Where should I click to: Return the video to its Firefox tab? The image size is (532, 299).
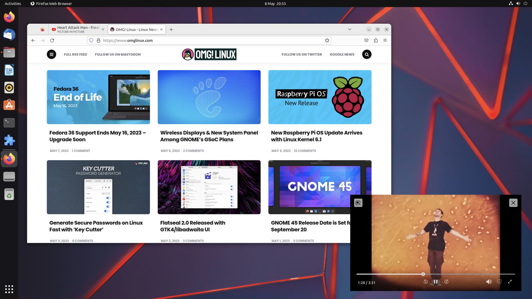click(358, 203)
